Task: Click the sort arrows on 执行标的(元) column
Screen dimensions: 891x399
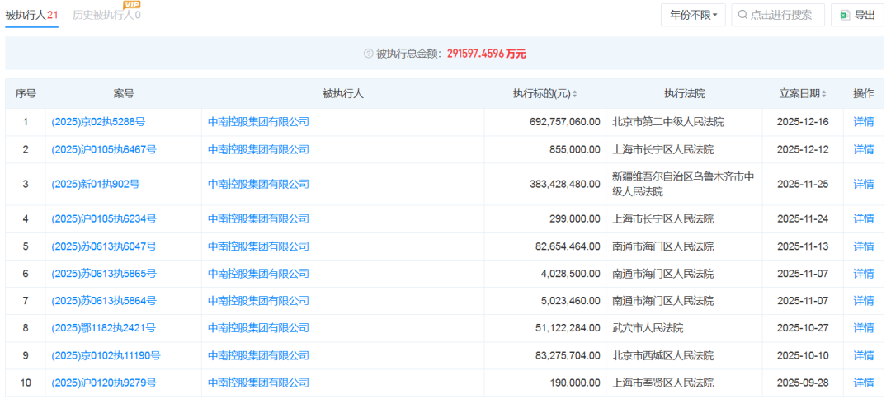Action: [574, 94]
